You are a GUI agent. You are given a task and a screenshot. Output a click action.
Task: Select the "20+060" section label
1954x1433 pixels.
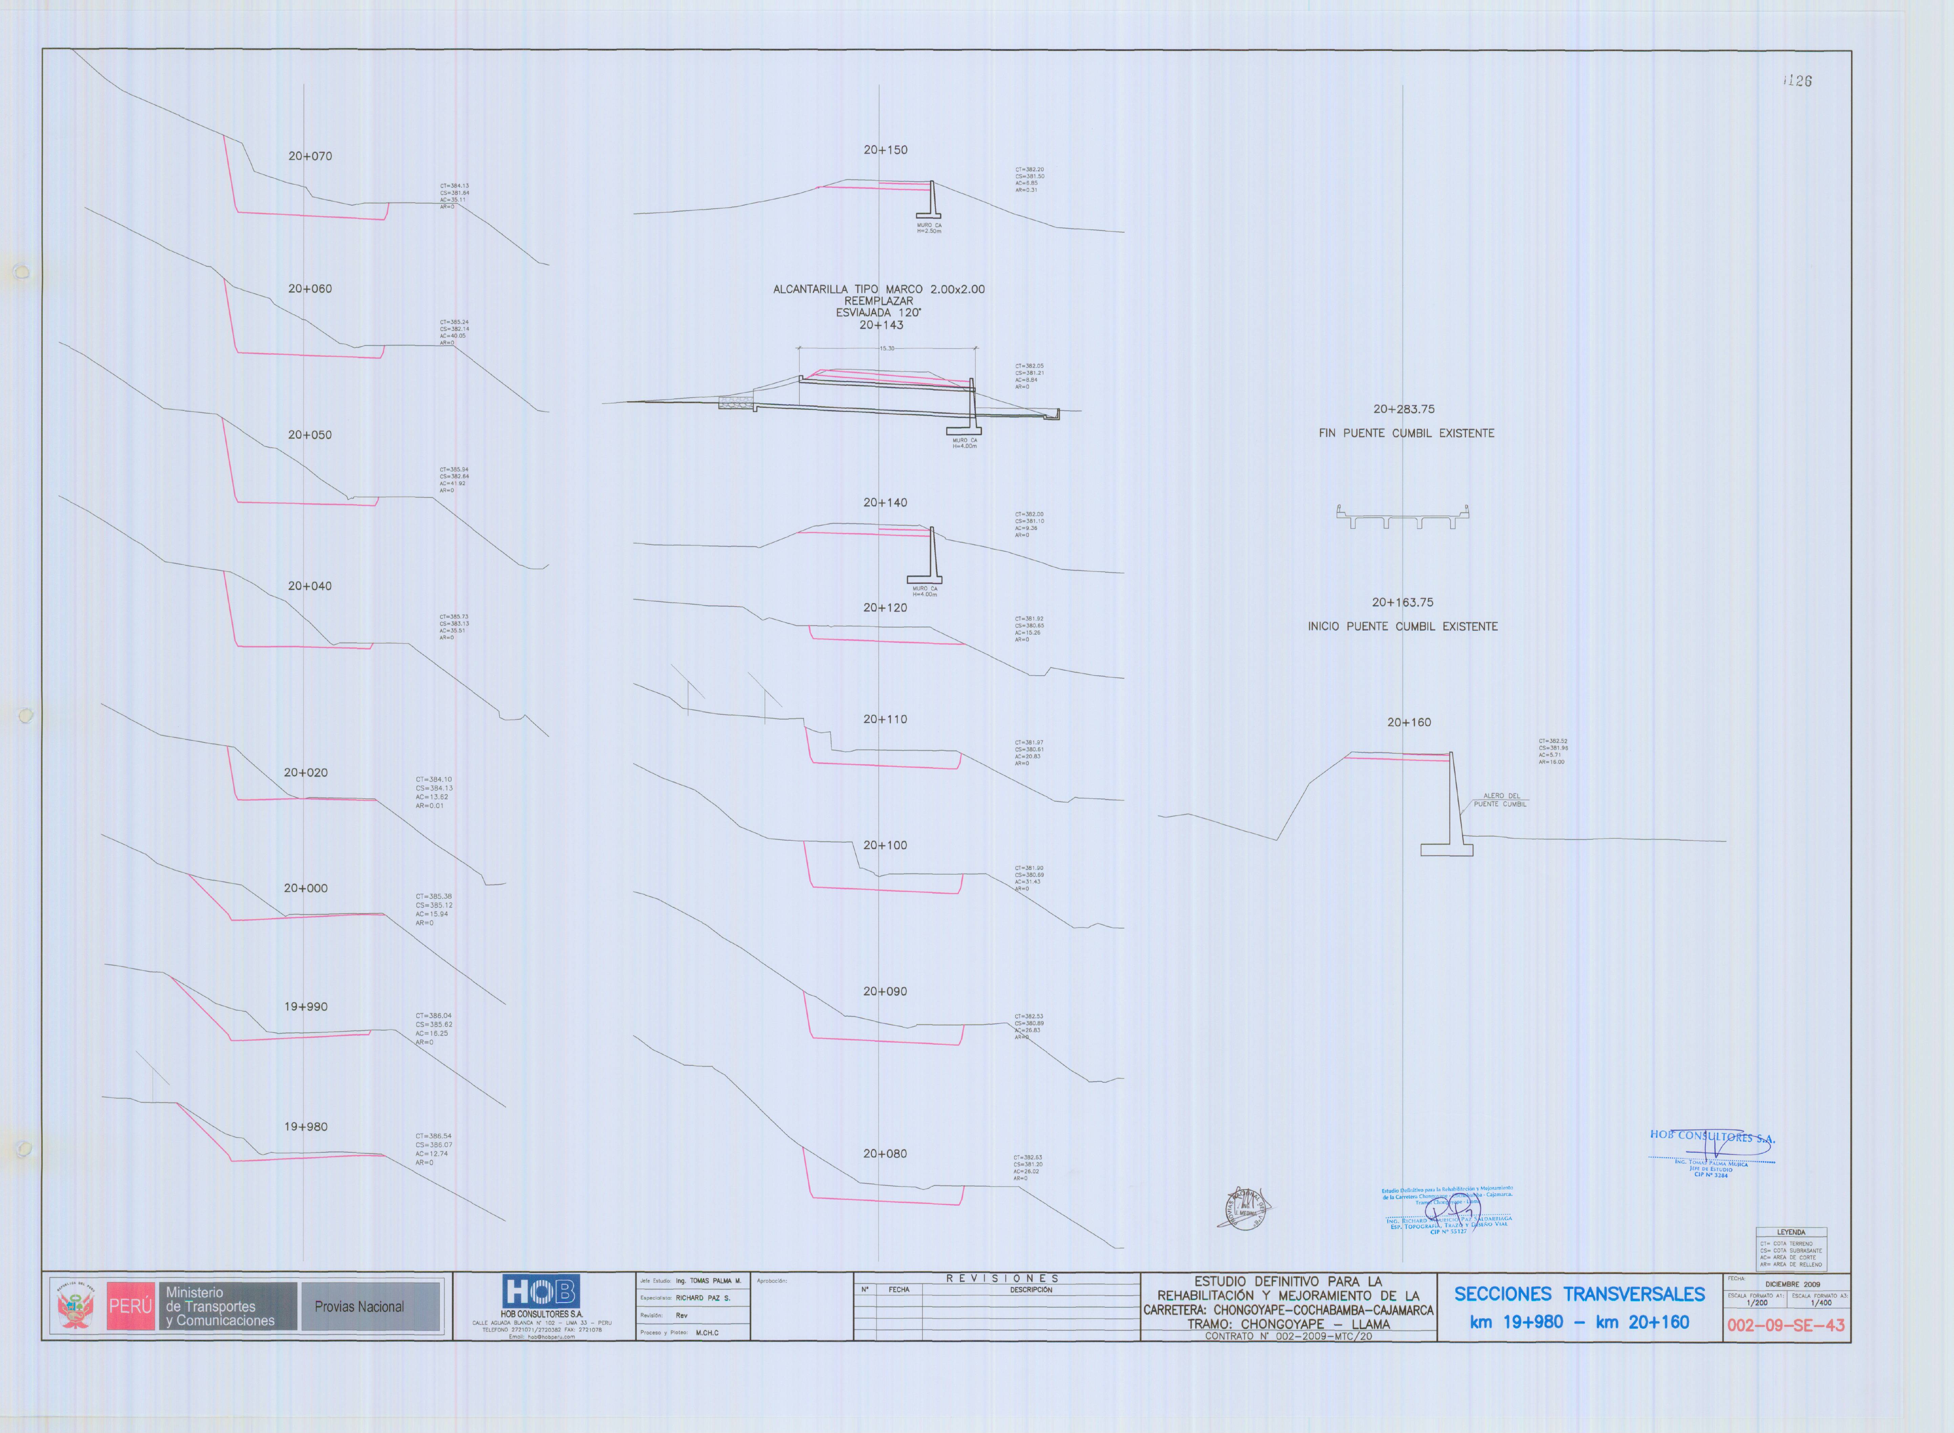(310, 289)
